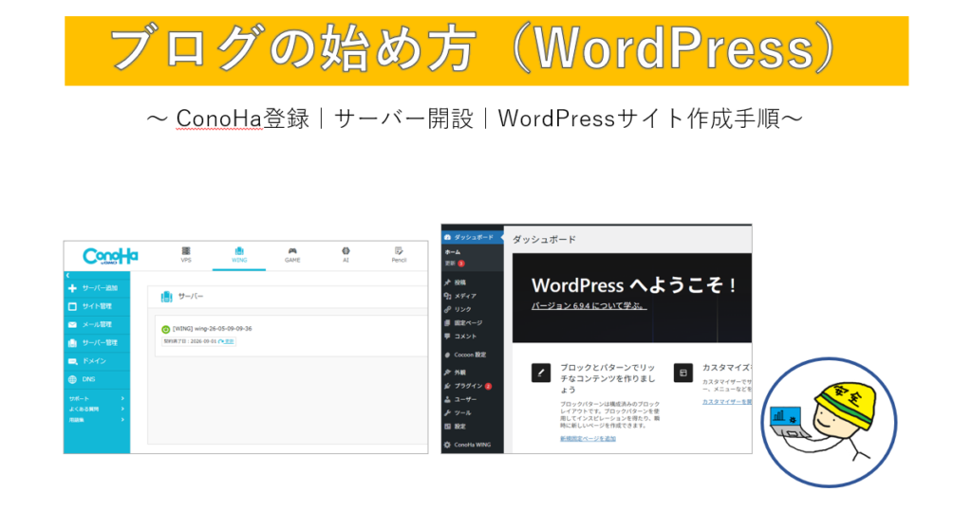
Task: Open メール管理 envelope item in ConoHa sidebar
Action: click(97, 324)
